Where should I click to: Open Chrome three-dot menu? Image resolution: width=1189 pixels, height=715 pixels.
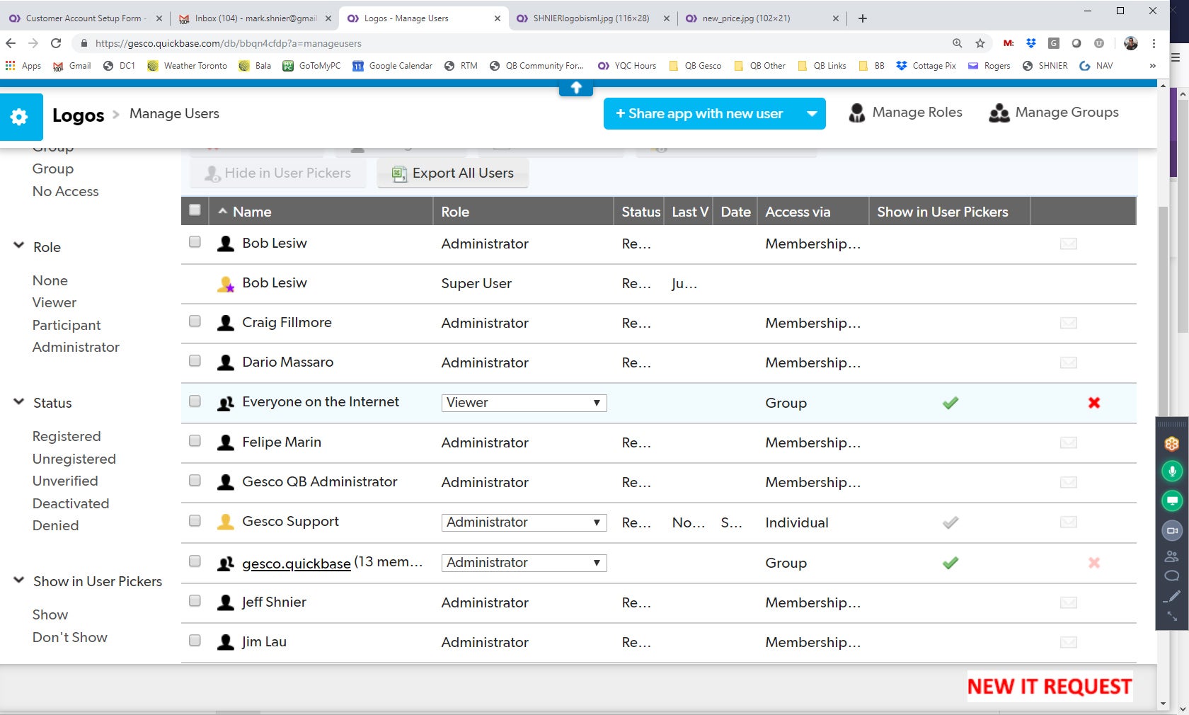[1154, 43]
